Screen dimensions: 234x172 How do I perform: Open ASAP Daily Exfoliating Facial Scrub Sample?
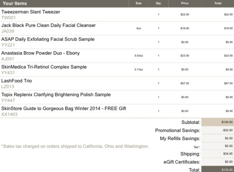[x=48, y=39]
